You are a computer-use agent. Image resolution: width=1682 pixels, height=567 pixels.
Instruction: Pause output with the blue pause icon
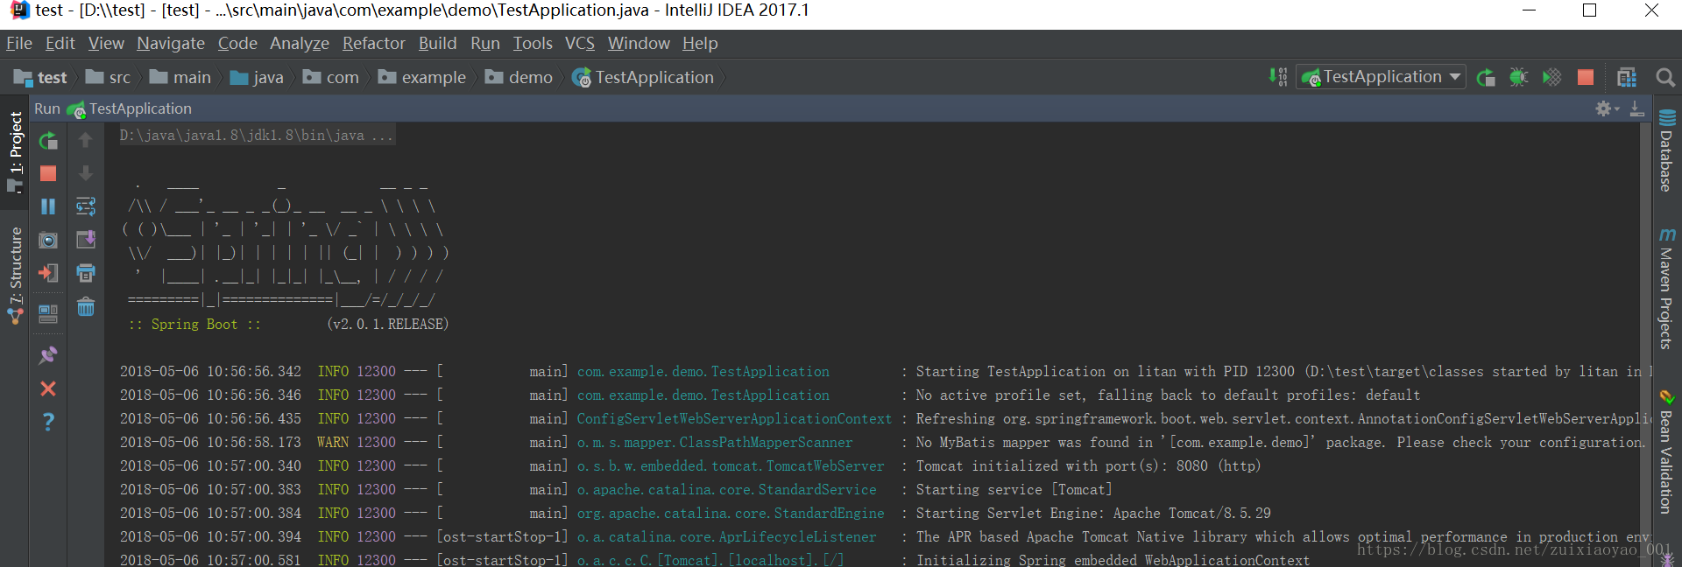point(48,206)
